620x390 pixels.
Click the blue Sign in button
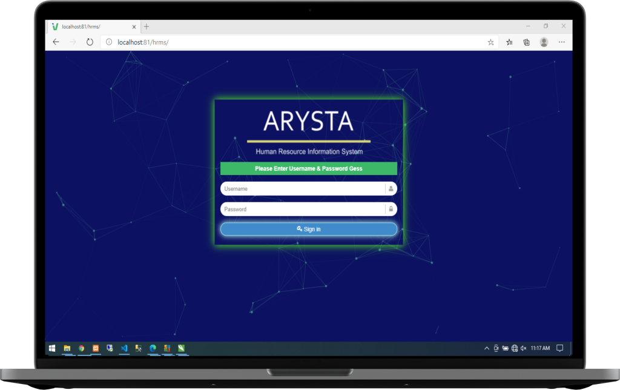(308, 229)
